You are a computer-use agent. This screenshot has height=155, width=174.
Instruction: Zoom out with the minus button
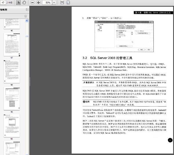(32, 2)
